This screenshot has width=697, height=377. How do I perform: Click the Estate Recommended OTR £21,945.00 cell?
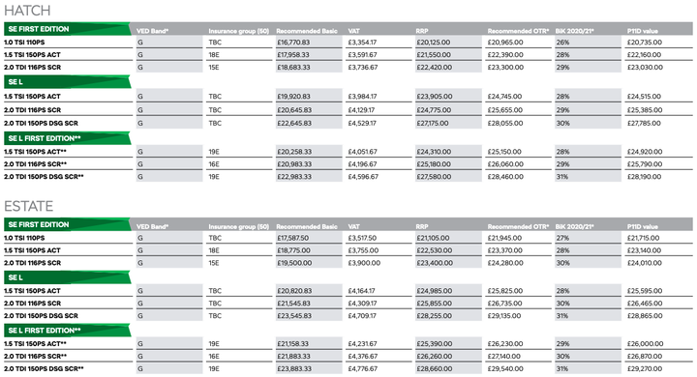coord(505,238)
